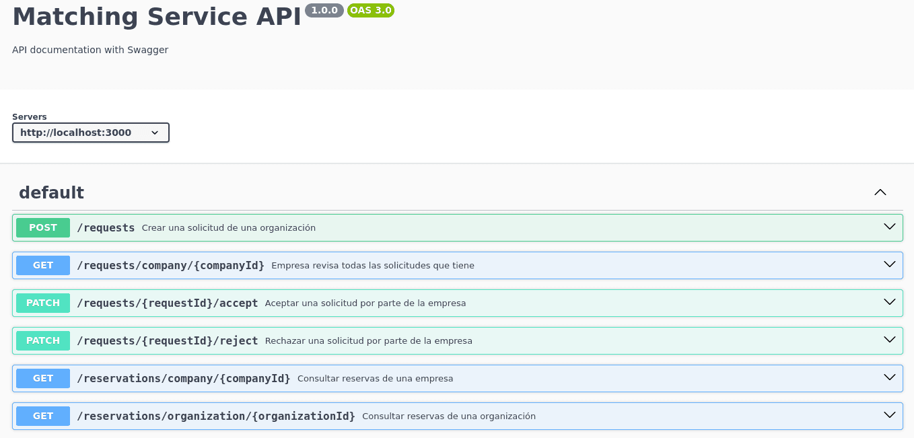
Task: Open the /requests endpoint path link
Action: [x=106, y=228]
